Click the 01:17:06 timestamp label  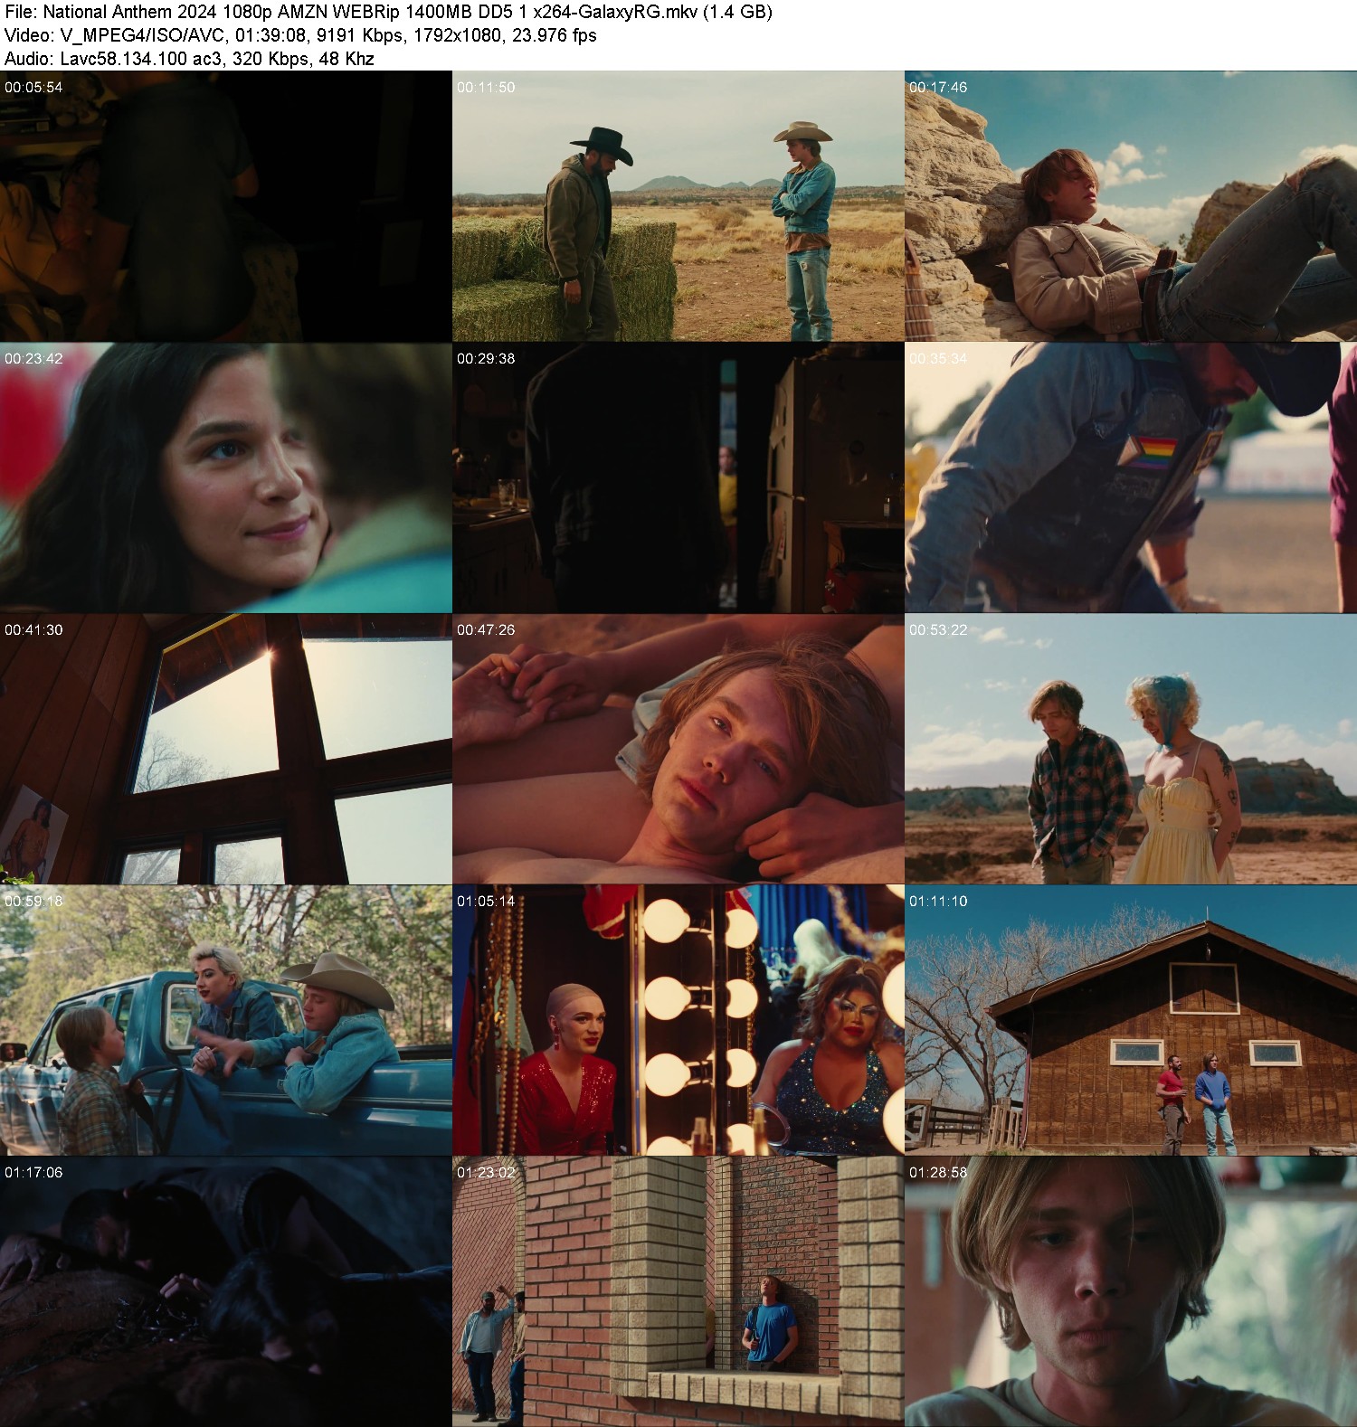33,1173
